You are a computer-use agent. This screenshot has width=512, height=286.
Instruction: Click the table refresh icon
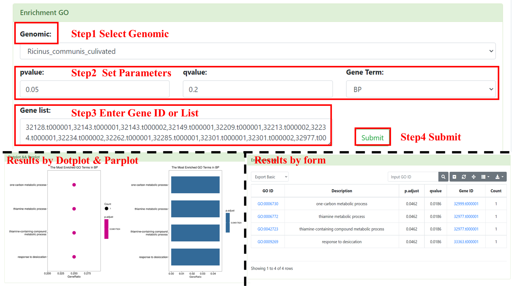pyautogui.click(x=464, y=177)
